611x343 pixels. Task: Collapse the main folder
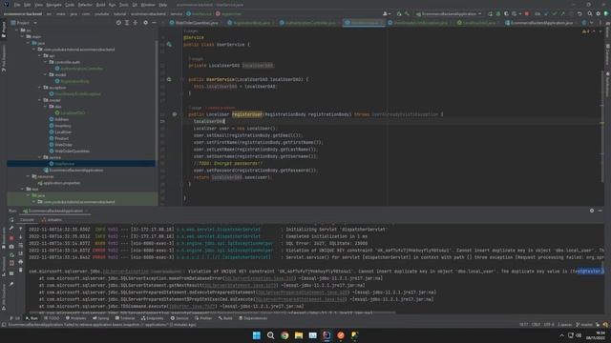22,36
